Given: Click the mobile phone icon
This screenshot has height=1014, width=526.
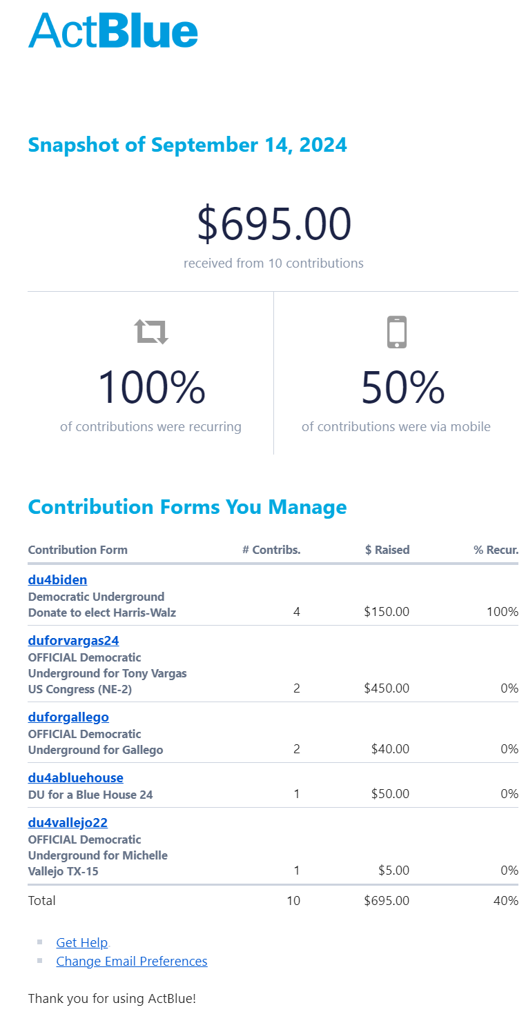Looking at the screenshot, I should point(396,332).
